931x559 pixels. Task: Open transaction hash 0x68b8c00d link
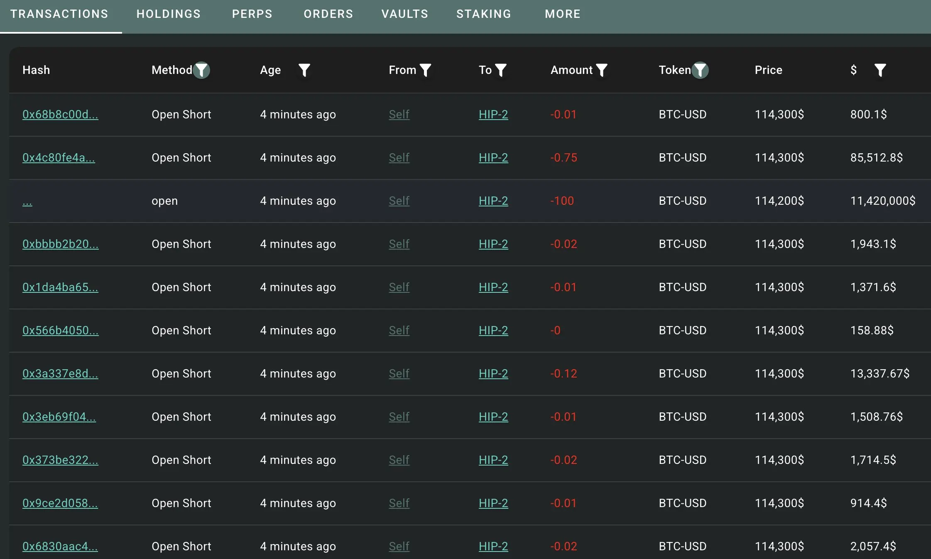coord(60,115)
